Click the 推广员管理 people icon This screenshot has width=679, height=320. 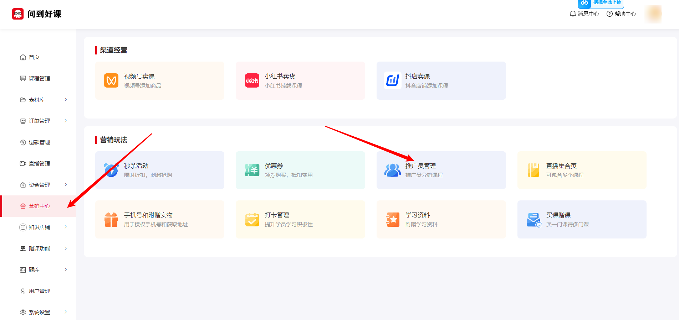point(393,170)
